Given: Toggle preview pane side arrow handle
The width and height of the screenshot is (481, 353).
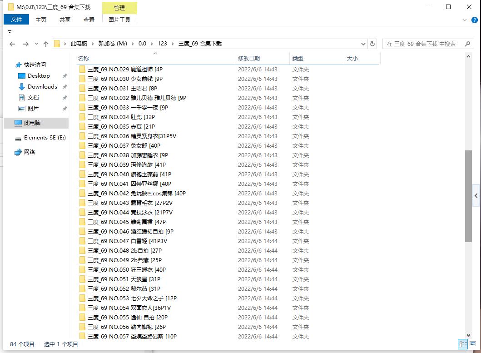Looking at the screenshot, I should (x=476, y=195).
